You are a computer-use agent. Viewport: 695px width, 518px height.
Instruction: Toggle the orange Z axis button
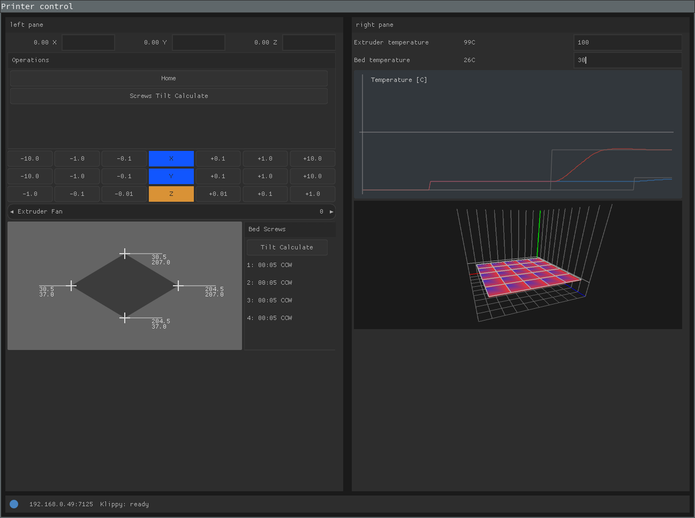(171, 194)
